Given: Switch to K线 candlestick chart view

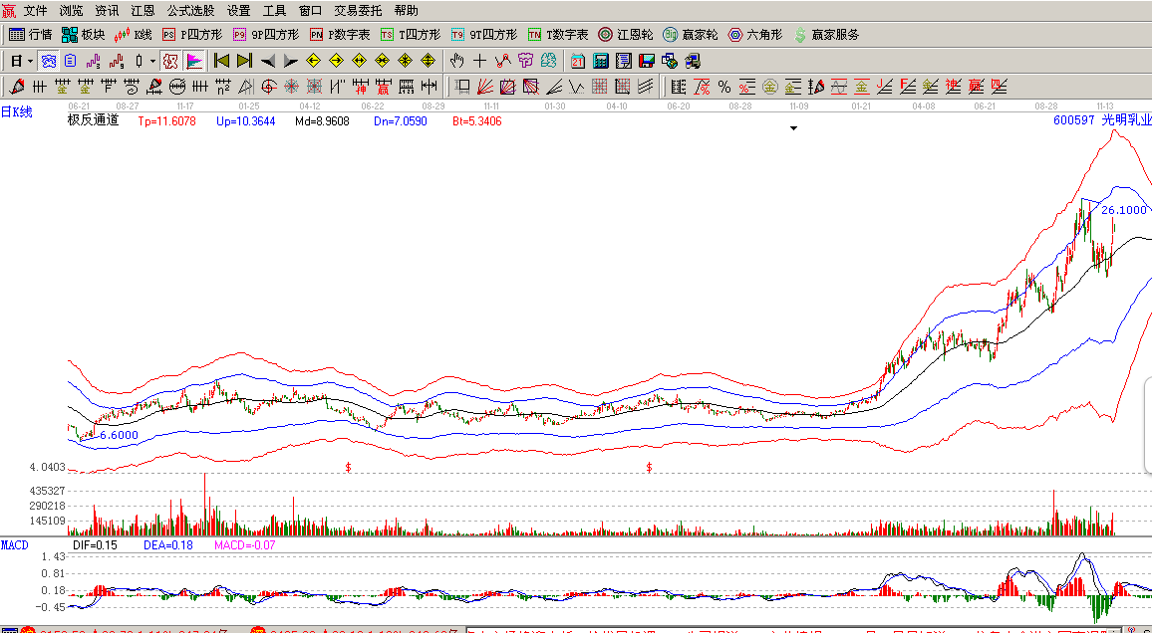Looking at the screenshot, I should tap(134, 35).
